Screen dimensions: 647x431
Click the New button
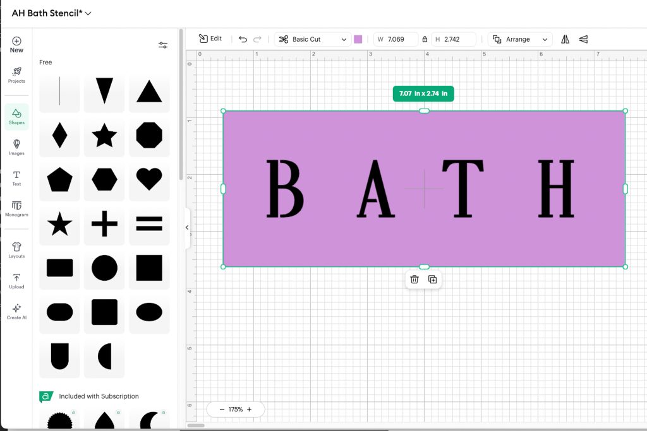tap(16, 44)
